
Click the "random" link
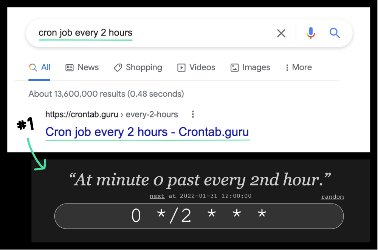coord(332,197)
